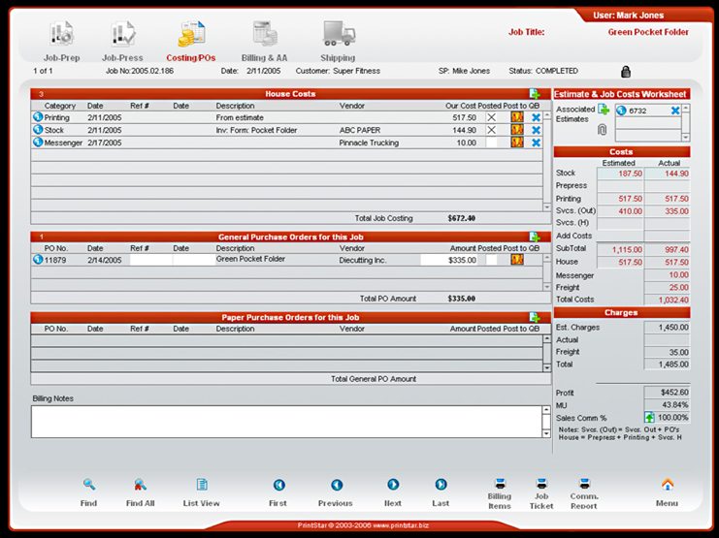The width and height of the screenshot is (719, 538).
Task: Jump to the Last record
Action: 441,492
